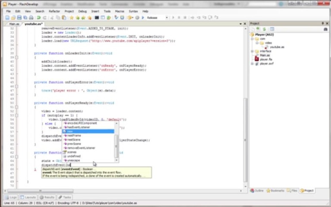Click the Debug Continue arrow icon
This screenshot has height=207, width=331.
173,18
